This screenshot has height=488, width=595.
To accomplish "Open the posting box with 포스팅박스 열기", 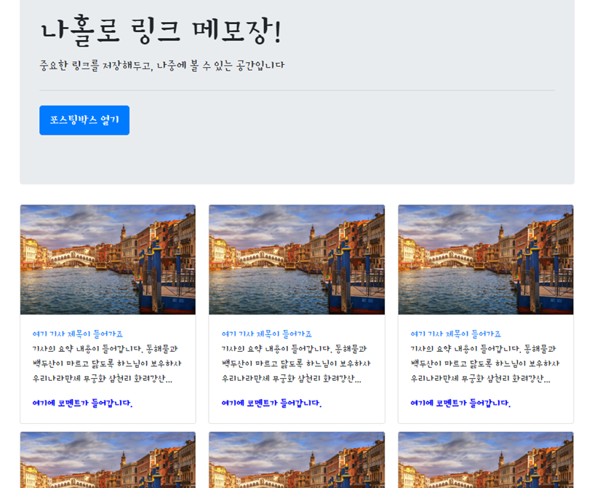I will click(84, 120).
